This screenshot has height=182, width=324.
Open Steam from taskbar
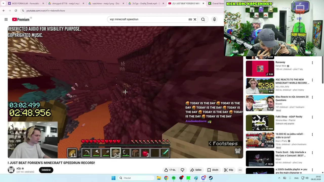tap(211, 178)
